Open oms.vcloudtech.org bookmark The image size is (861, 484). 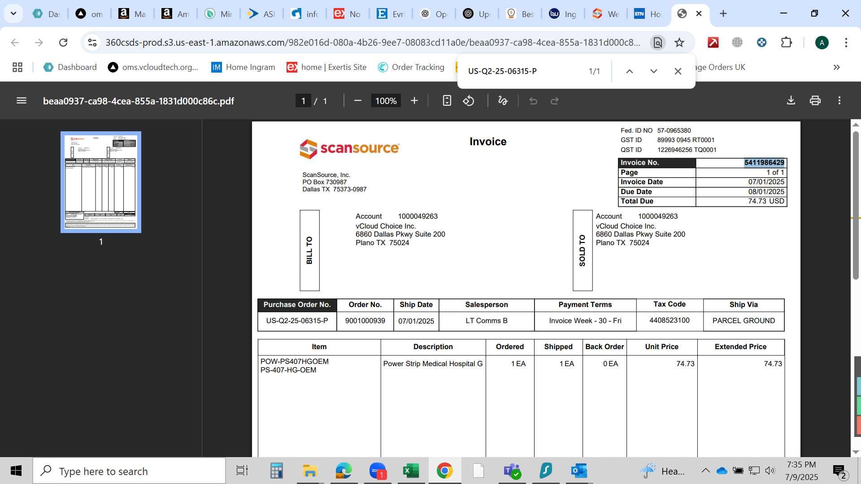(153, 67)
